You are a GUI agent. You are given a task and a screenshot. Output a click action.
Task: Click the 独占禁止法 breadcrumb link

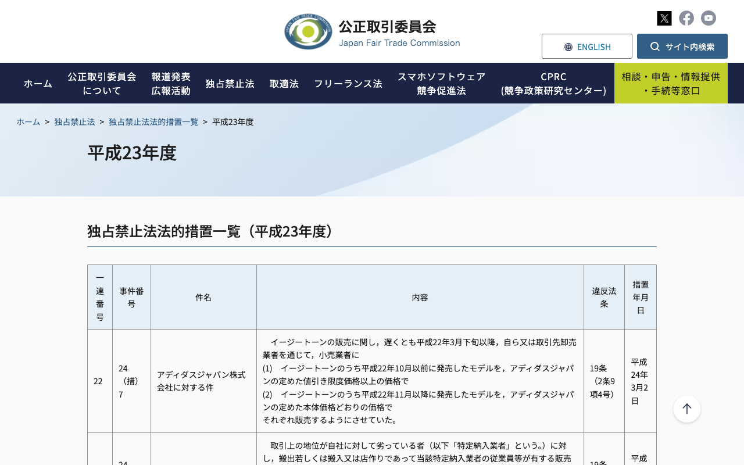pyautogui.click(x=74, y=121)
